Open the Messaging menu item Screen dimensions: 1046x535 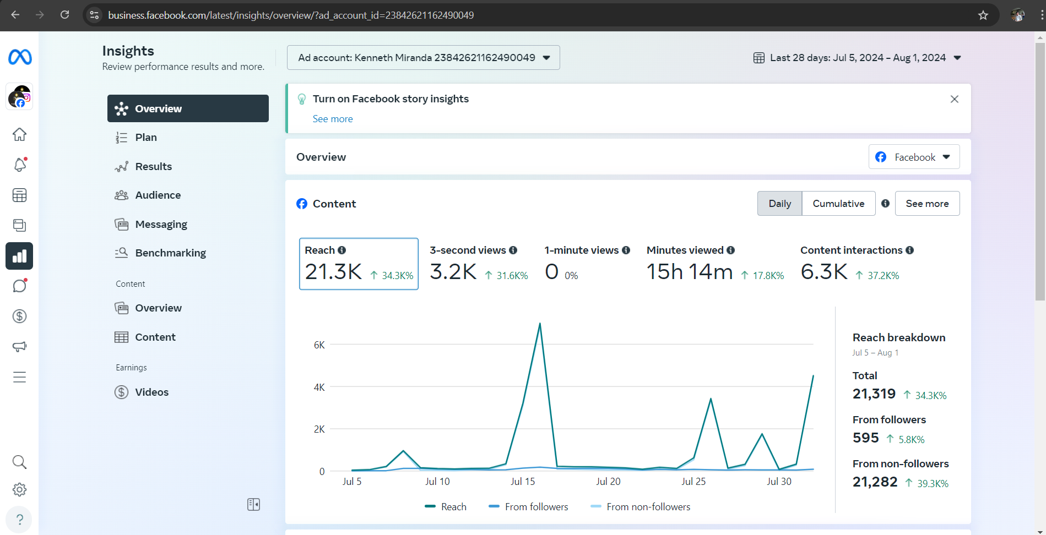point(188,224)
